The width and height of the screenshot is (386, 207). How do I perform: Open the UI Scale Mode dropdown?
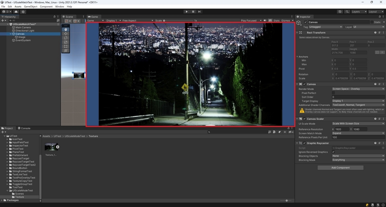pos(358,124)
